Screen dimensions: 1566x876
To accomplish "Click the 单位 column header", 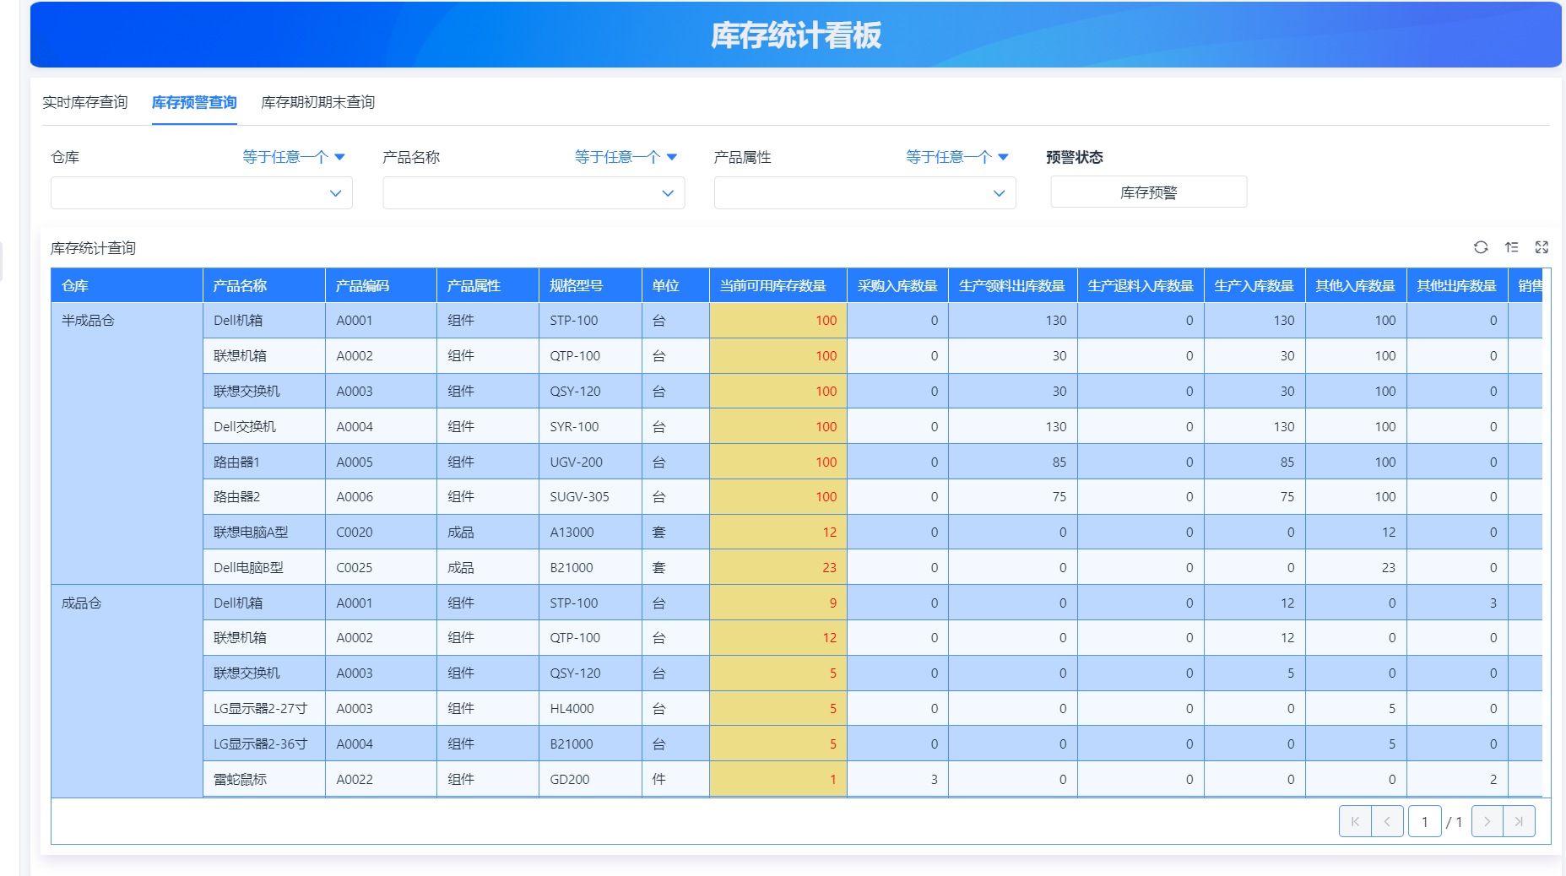I will (x=675, y=285).
